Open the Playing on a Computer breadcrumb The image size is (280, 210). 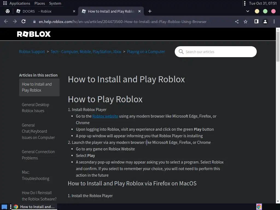146,52
